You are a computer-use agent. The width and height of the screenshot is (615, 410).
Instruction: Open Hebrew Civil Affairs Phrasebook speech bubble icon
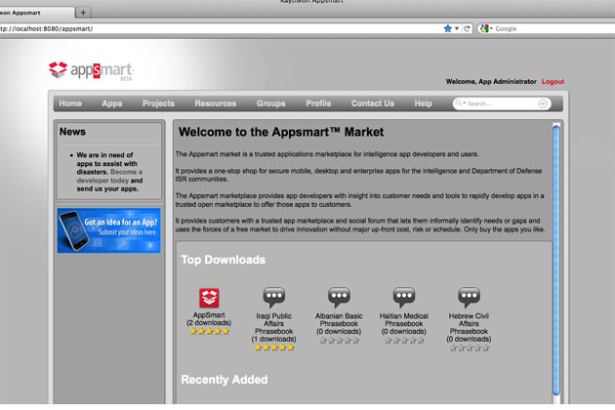click(469, 297)
